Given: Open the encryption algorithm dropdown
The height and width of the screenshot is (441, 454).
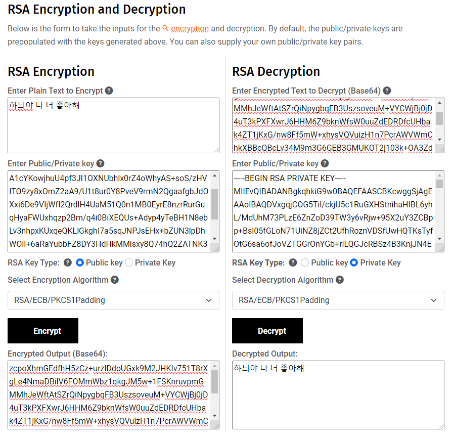Looking at the screenshot, I should tap(113, 300).
